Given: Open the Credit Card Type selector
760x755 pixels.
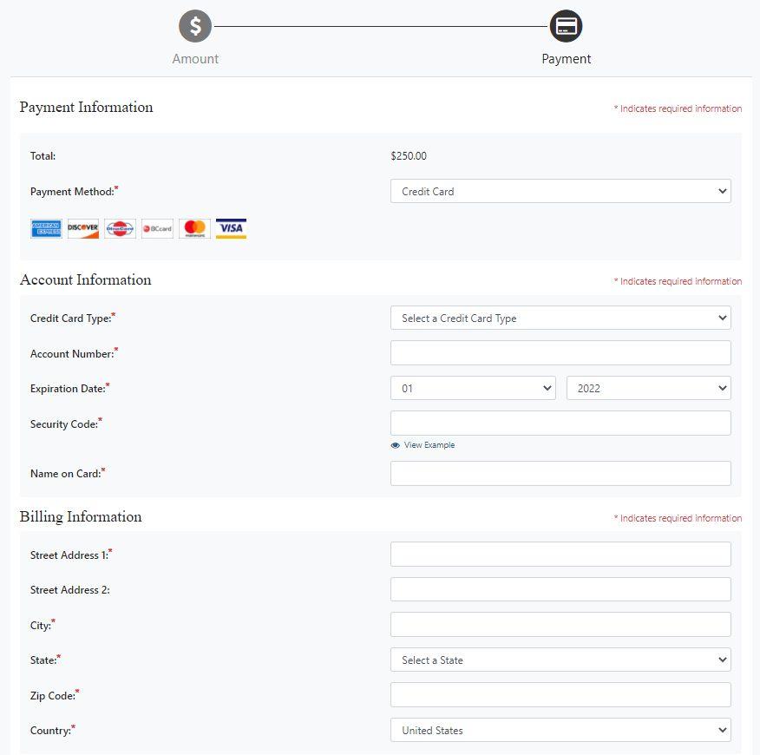Looking at the screenshot, I should [560, 318].
